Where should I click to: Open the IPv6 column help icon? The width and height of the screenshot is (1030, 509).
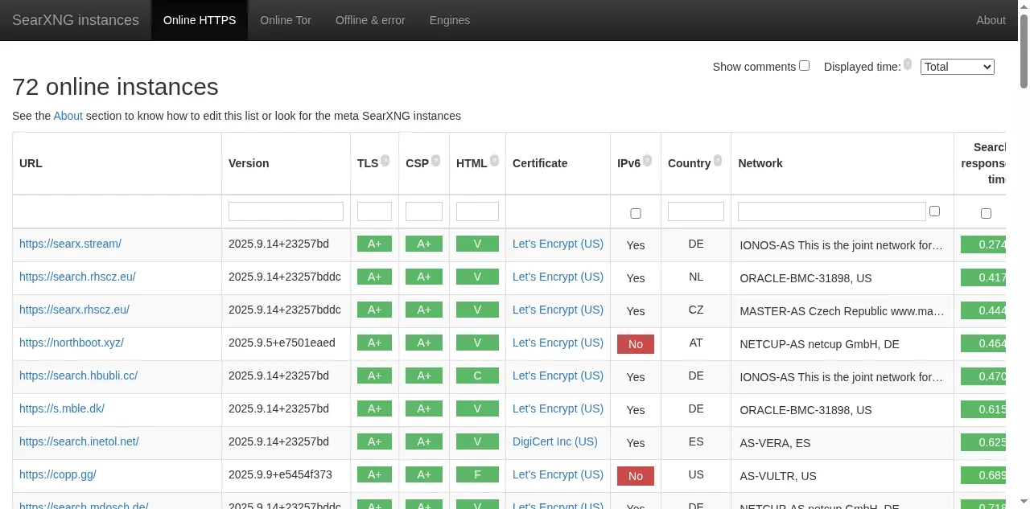(x=647, y=161)
